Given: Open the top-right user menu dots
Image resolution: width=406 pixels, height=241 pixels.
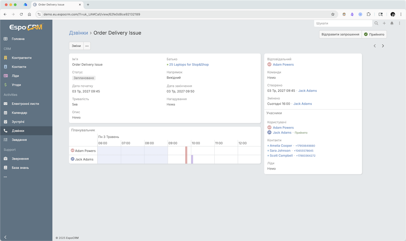Looking at the screenshot, I should 400,23.
